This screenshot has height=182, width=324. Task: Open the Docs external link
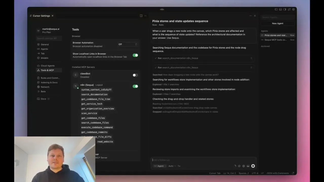click(x=44, y=99)
